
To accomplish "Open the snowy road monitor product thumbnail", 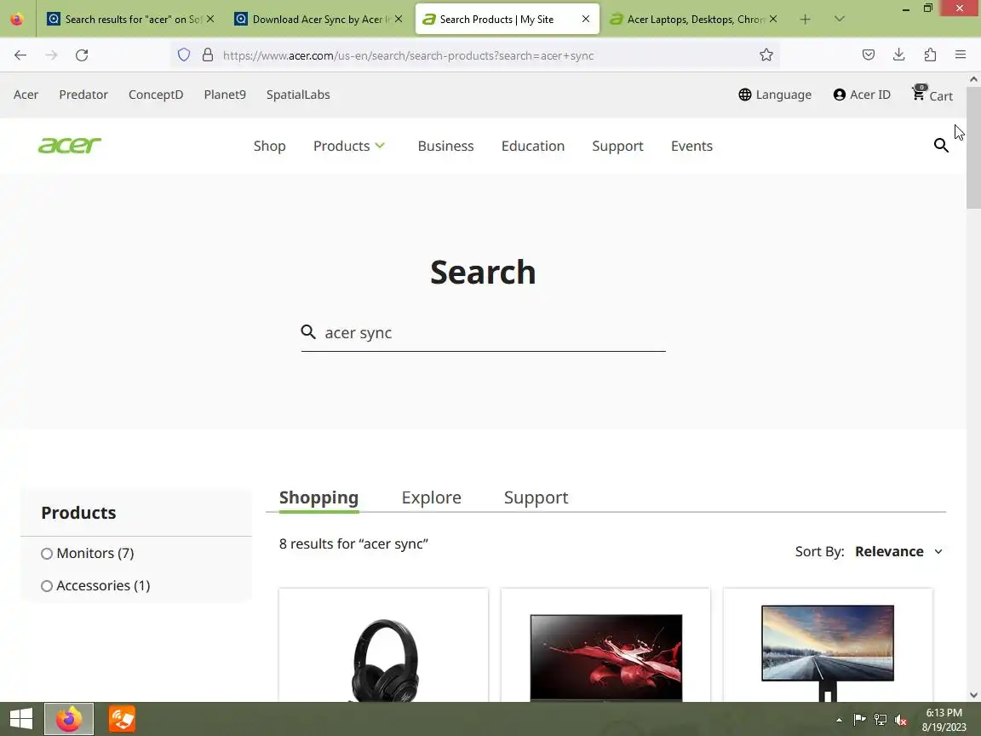I will 828,653.
